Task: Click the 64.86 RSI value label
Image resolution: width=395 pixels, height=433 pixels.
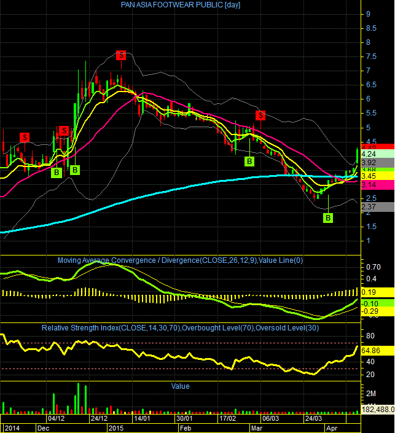Action: [x=378, y=351]
